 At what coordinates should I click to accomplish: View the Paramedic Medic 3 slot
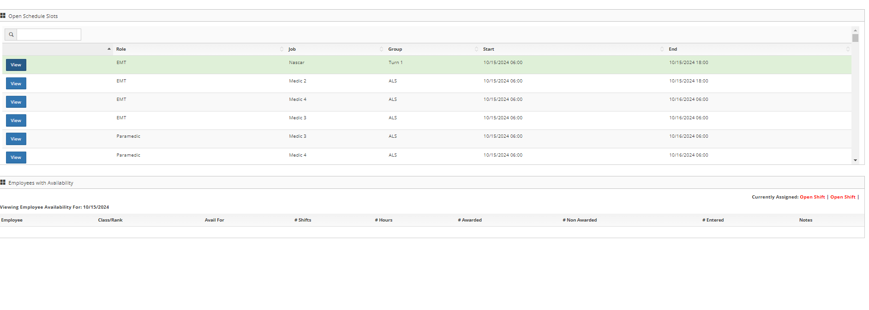point(16,139)
